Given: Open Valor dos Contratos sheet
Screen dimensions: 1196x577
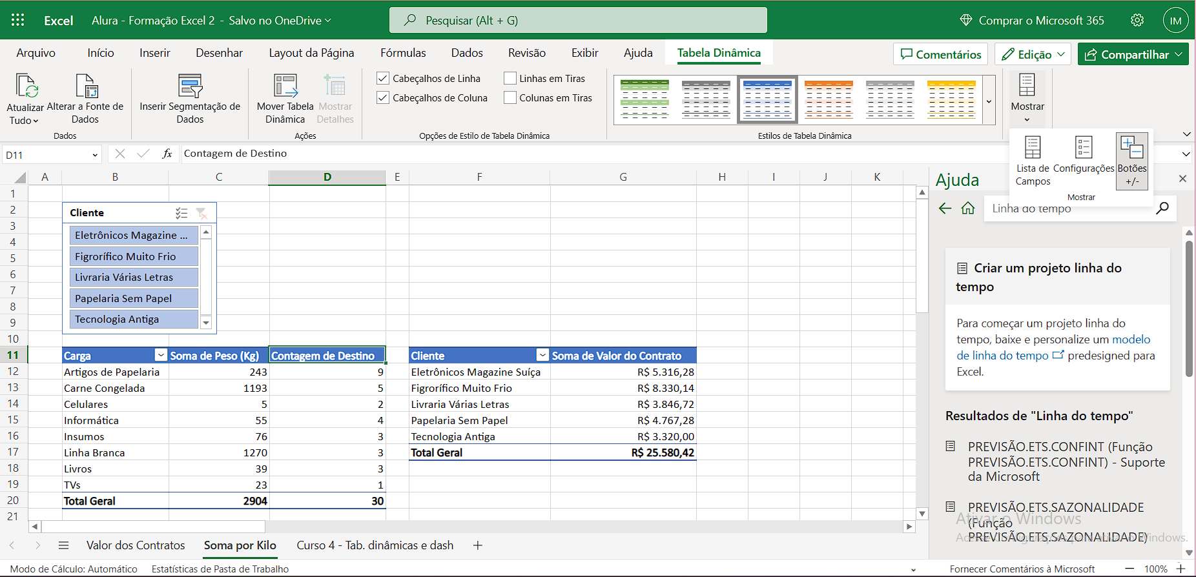Looking at the screenshot, I should (x=136, y=545).
